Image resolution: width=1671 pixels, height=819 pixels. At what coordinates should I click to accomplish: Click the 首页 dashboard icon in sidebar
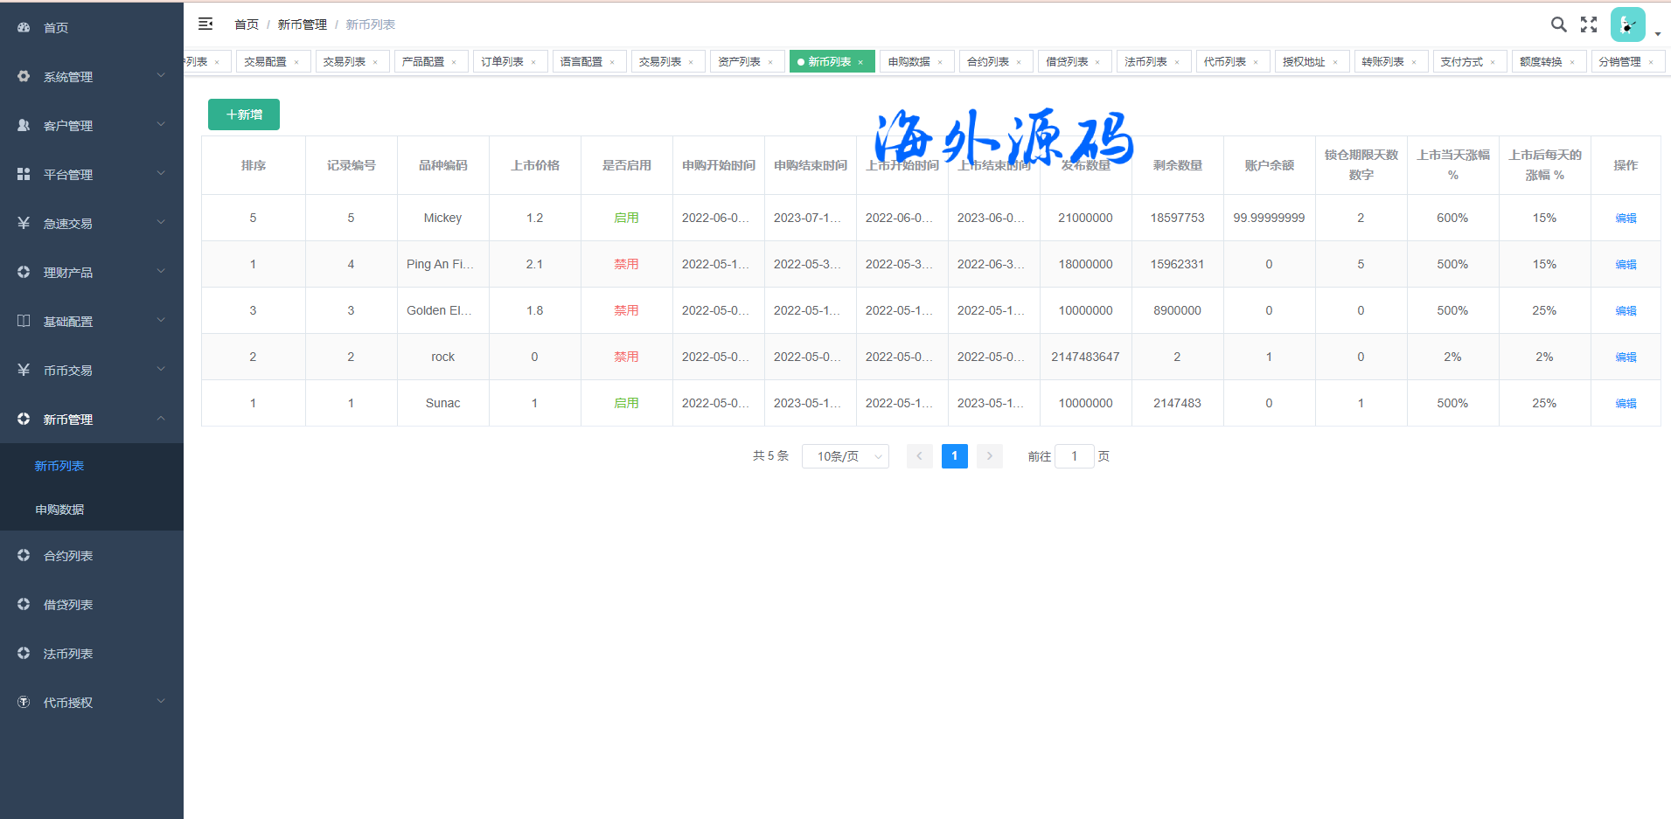pos(24,28)
